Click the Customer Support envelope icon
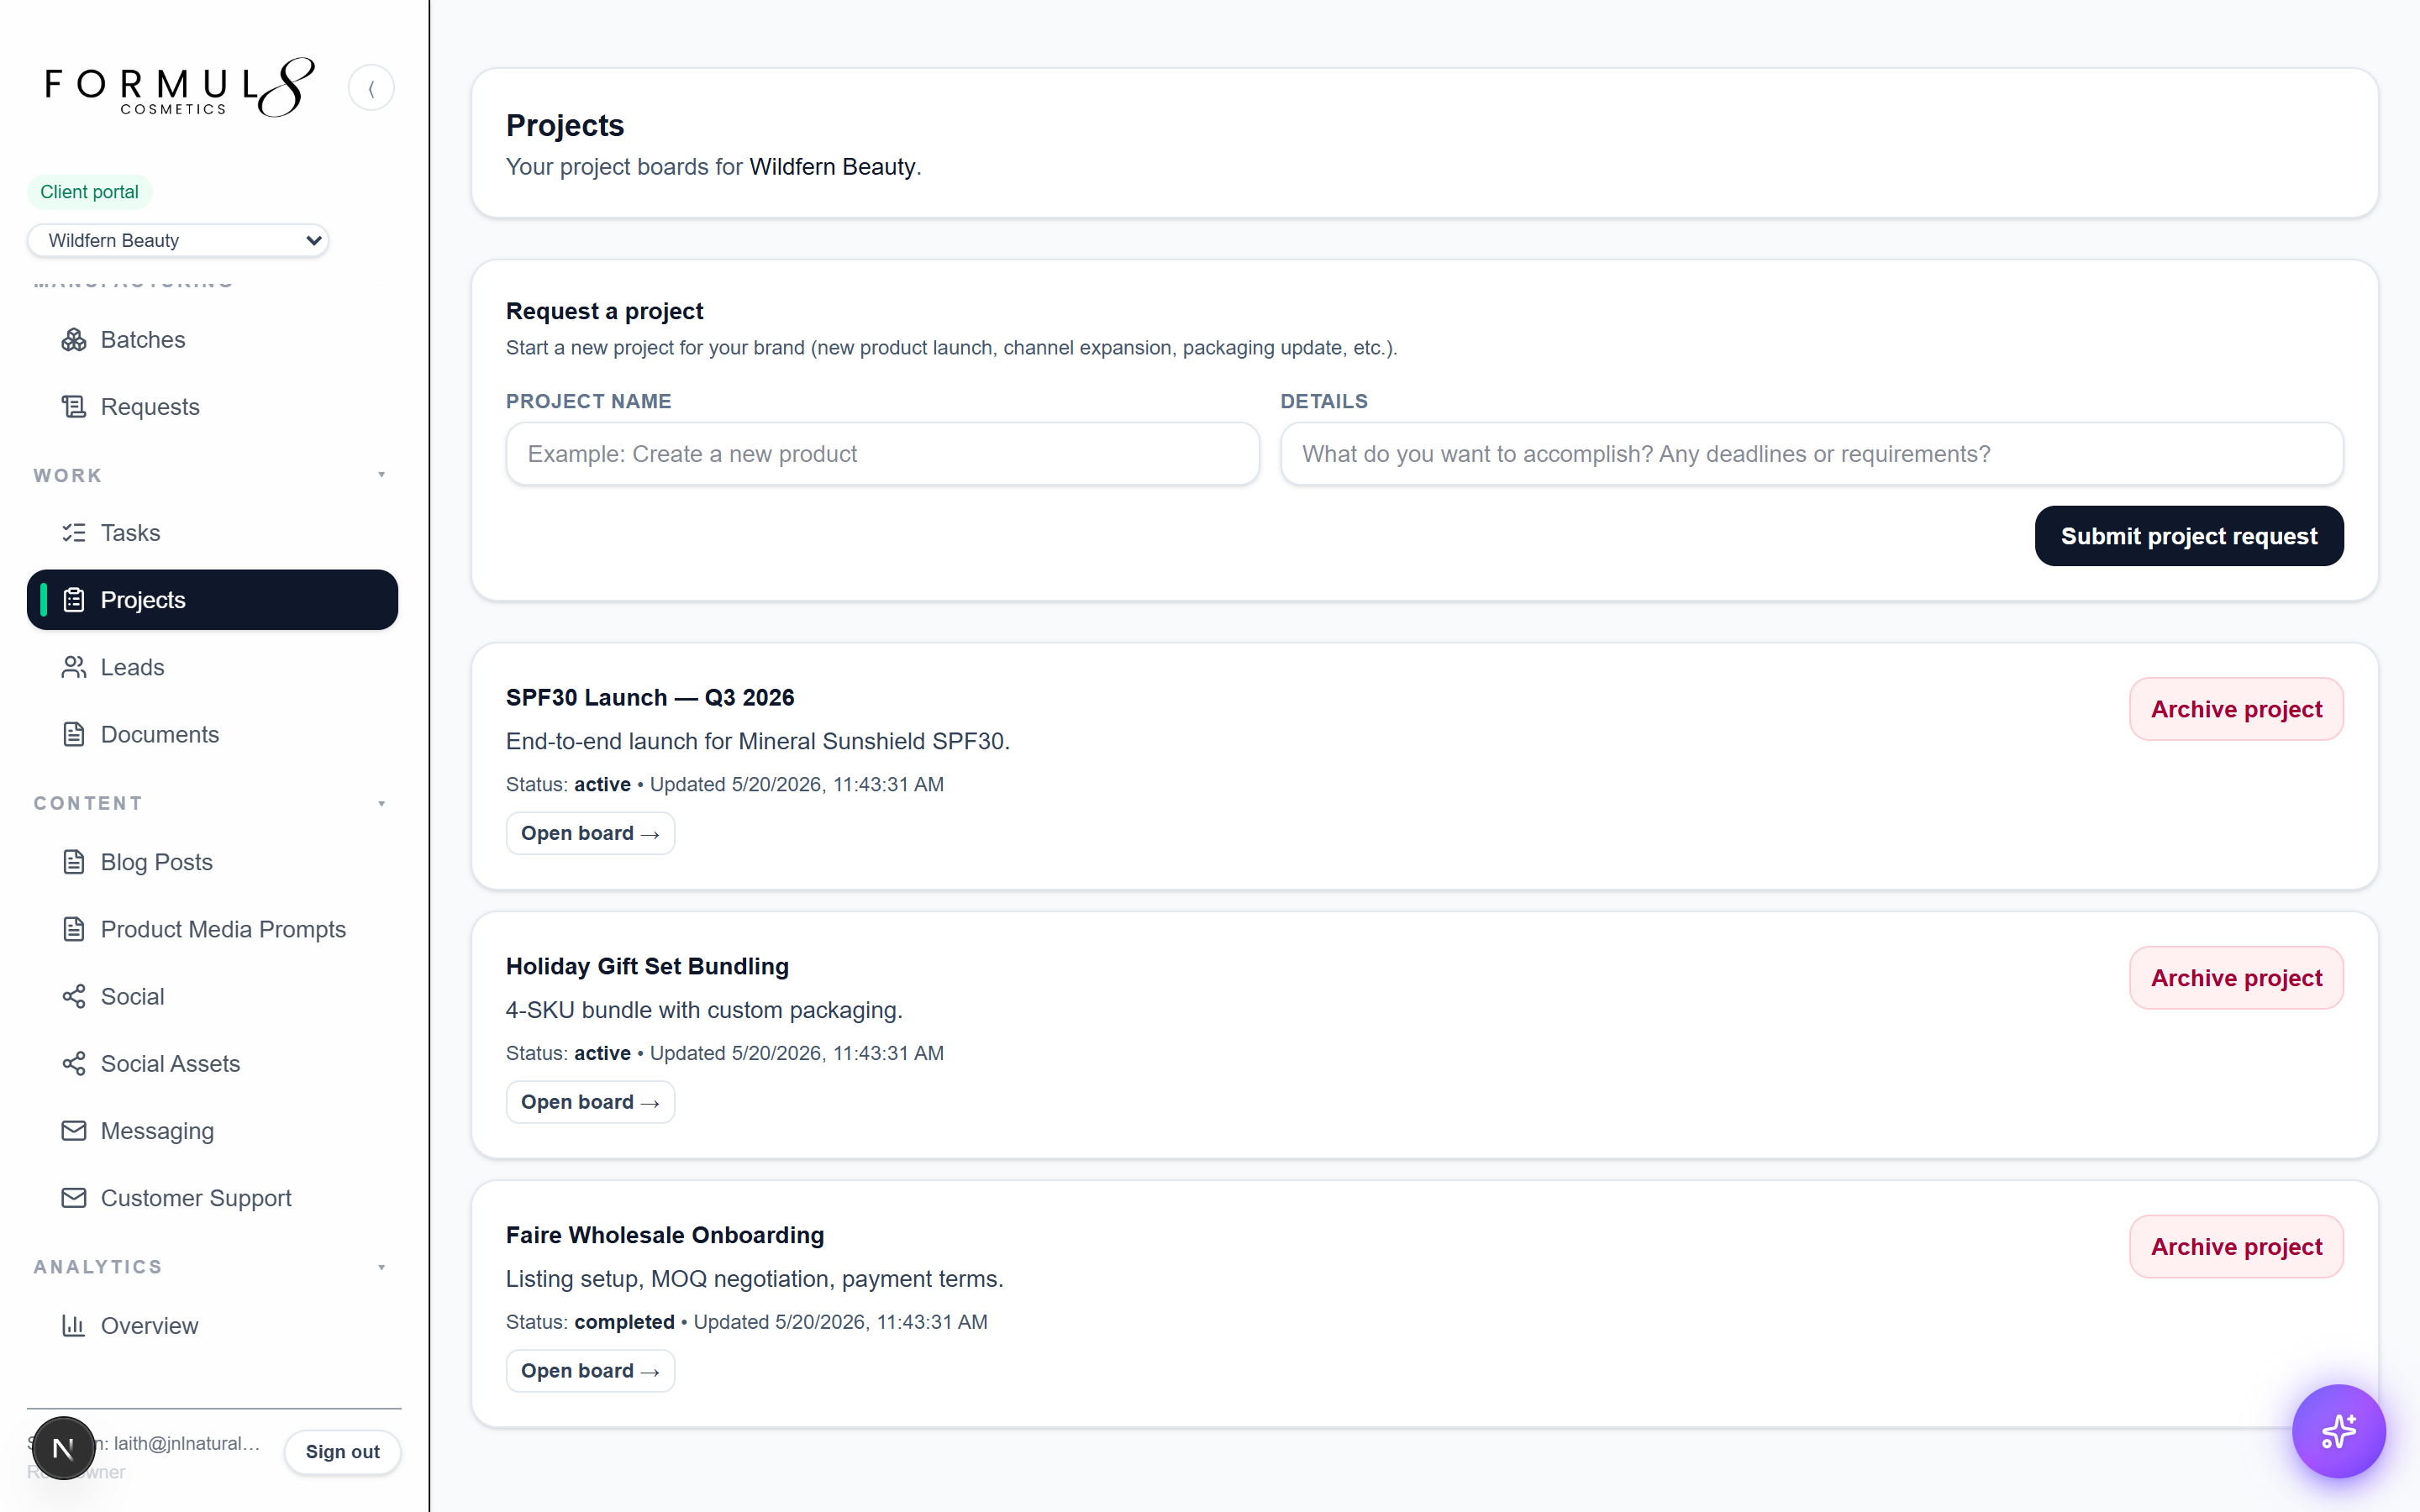Image resolution: width=2420 pixels, height=1512 pixels. coord(74,1197)
